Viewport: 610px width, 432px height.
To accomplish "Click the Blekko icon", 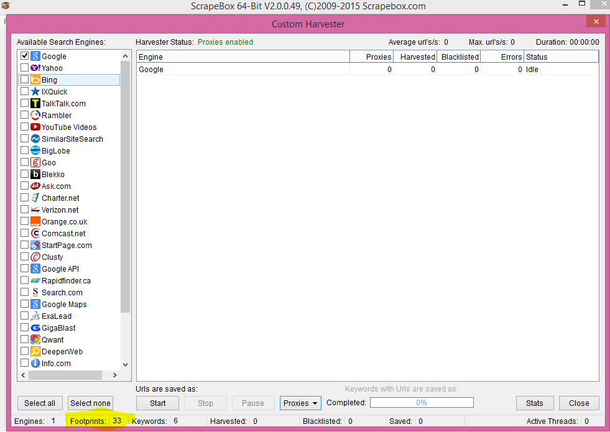I will pos(35,174).
